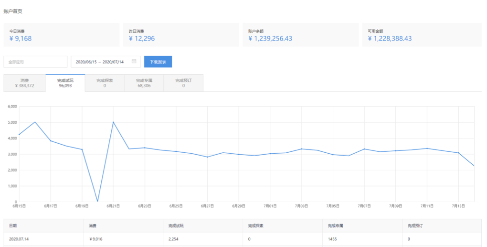Click the chart low point near zero on June 20
The image size is (487, 247).
97,201
